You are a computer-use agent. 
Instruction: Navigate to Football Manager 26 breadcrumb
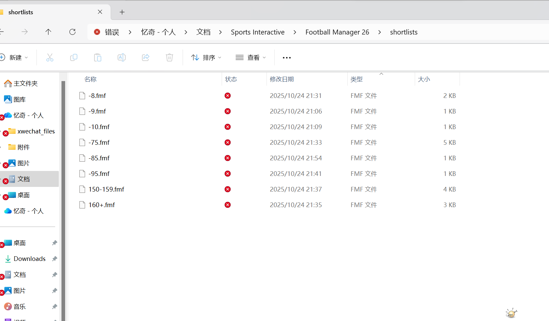(337, 32)
